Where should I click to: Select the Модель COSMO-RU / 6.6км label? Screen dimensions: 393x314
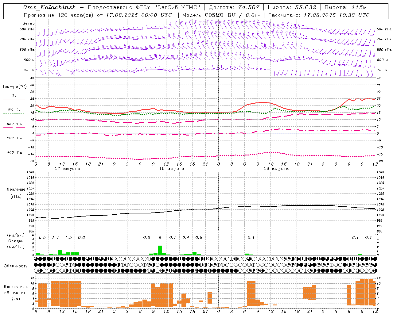click(x=221, y=15)
